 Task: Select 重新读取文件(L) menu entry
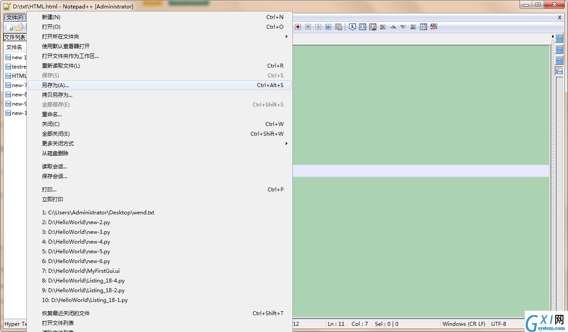point(159,66)
